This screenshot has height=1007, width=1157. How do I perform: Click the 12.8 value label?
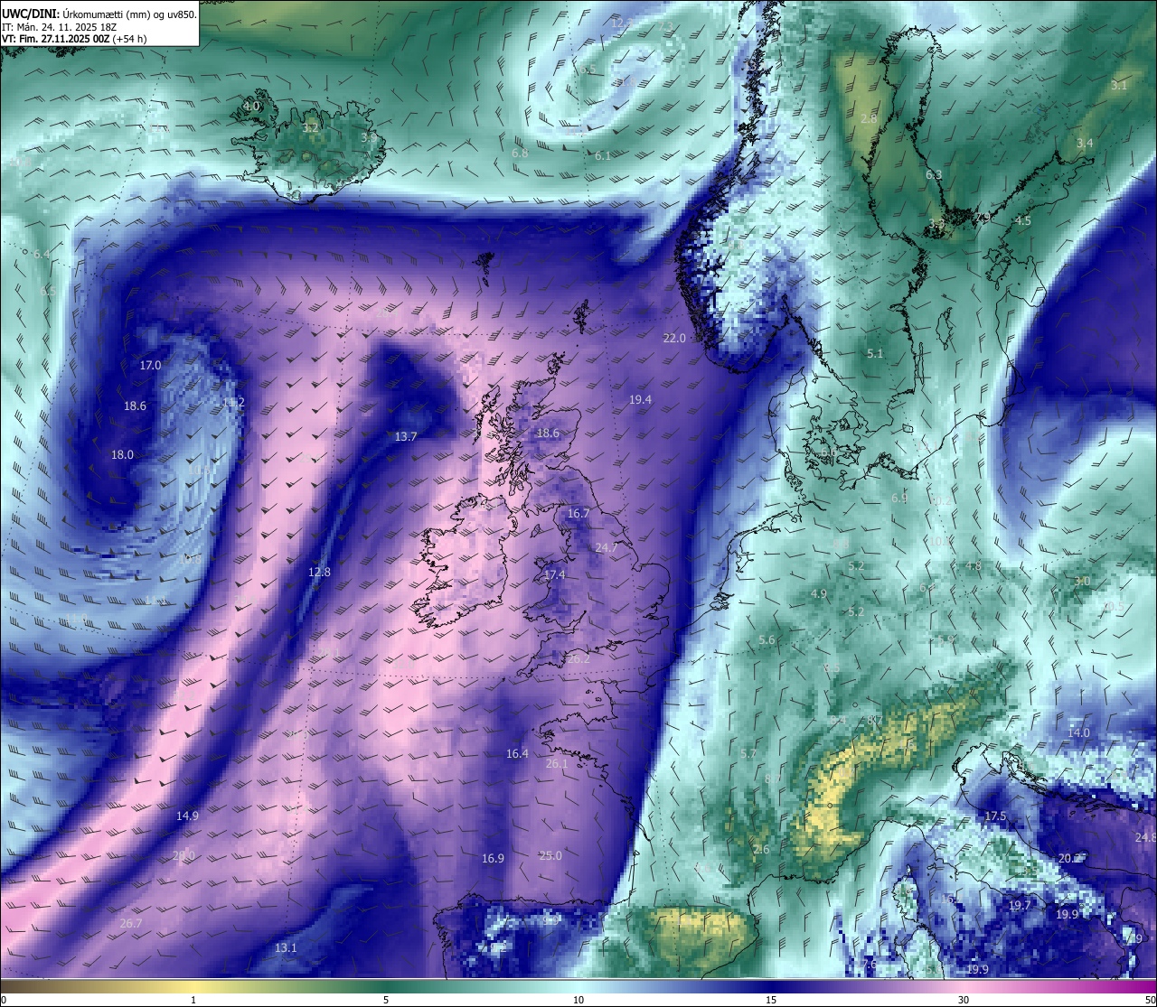click(x=319, y=572)
